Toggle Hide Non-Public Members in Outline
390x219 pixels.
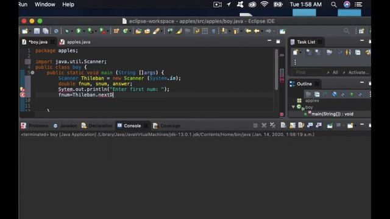352,94
